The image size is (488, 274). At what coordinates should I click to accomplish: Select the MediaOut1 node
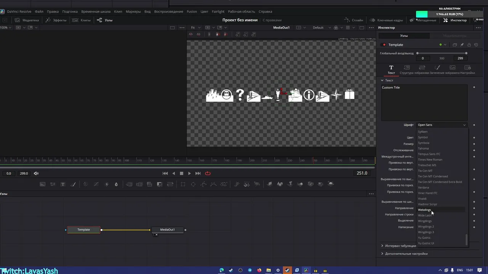tap(167, 230)
